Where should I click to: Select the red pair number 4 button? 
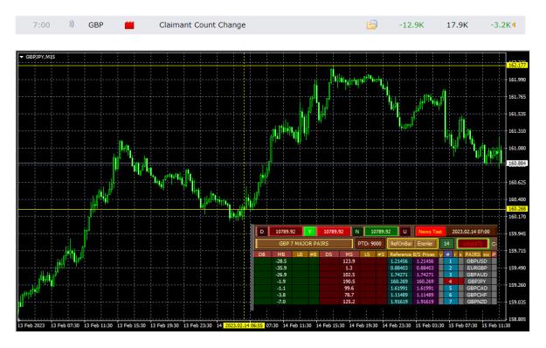[450, 282]
